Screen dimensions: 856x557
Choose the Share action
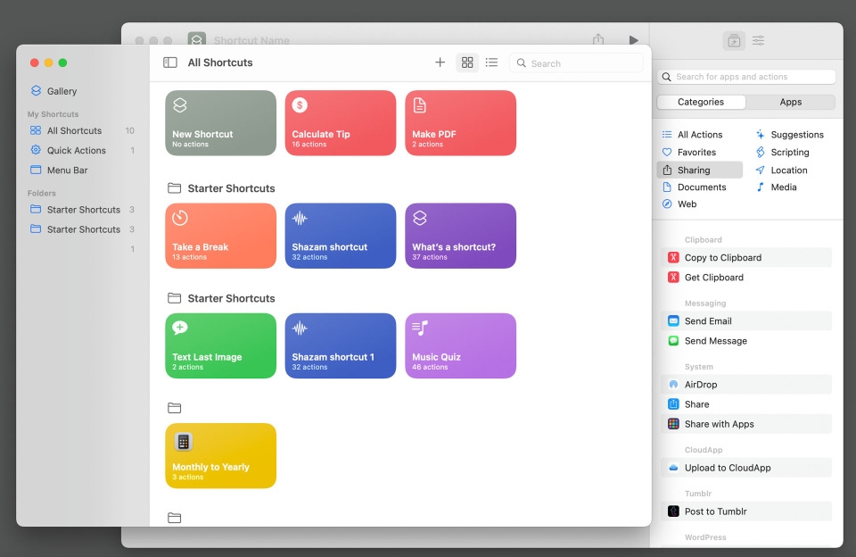pos(746,404)
